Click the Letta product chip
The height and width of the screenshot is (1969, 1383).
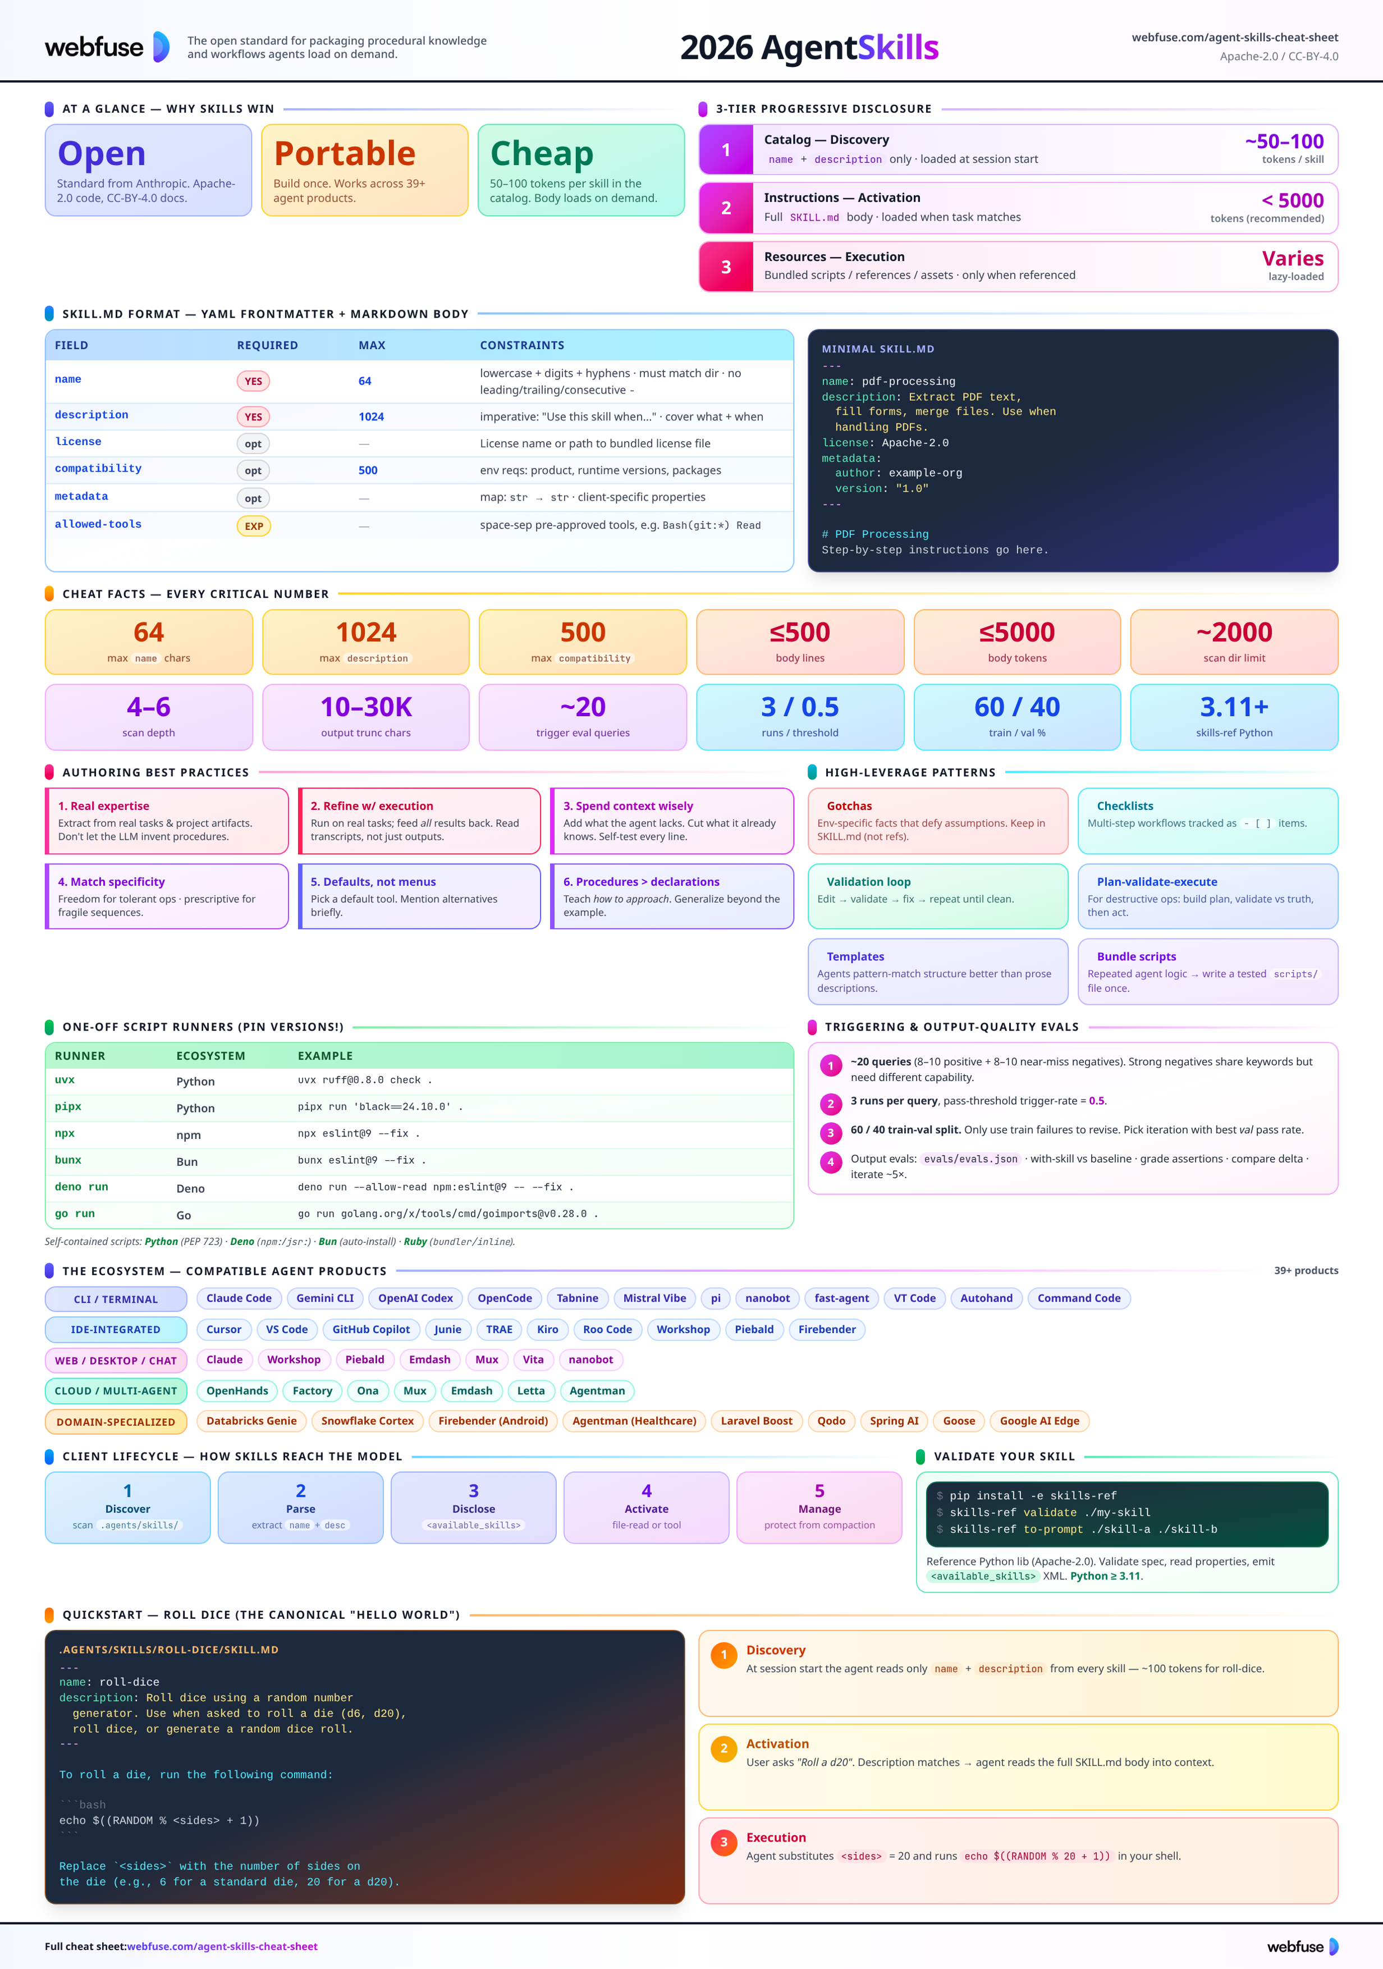[531, 1391]
